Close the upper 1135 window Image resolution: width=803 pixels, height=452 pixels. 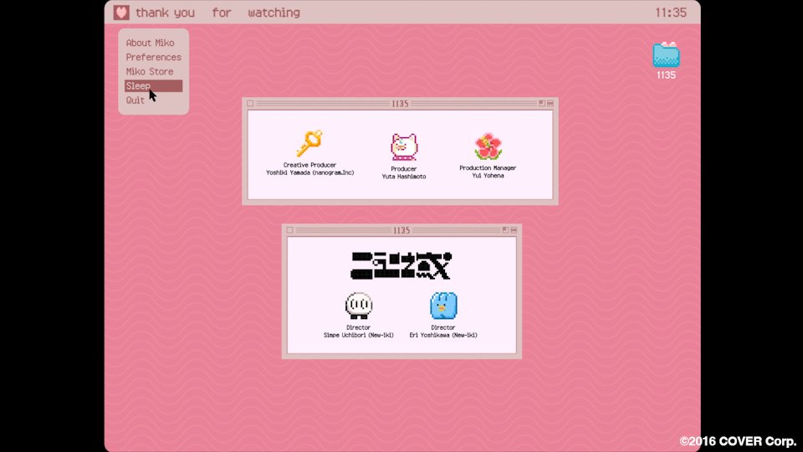(250, 104)
